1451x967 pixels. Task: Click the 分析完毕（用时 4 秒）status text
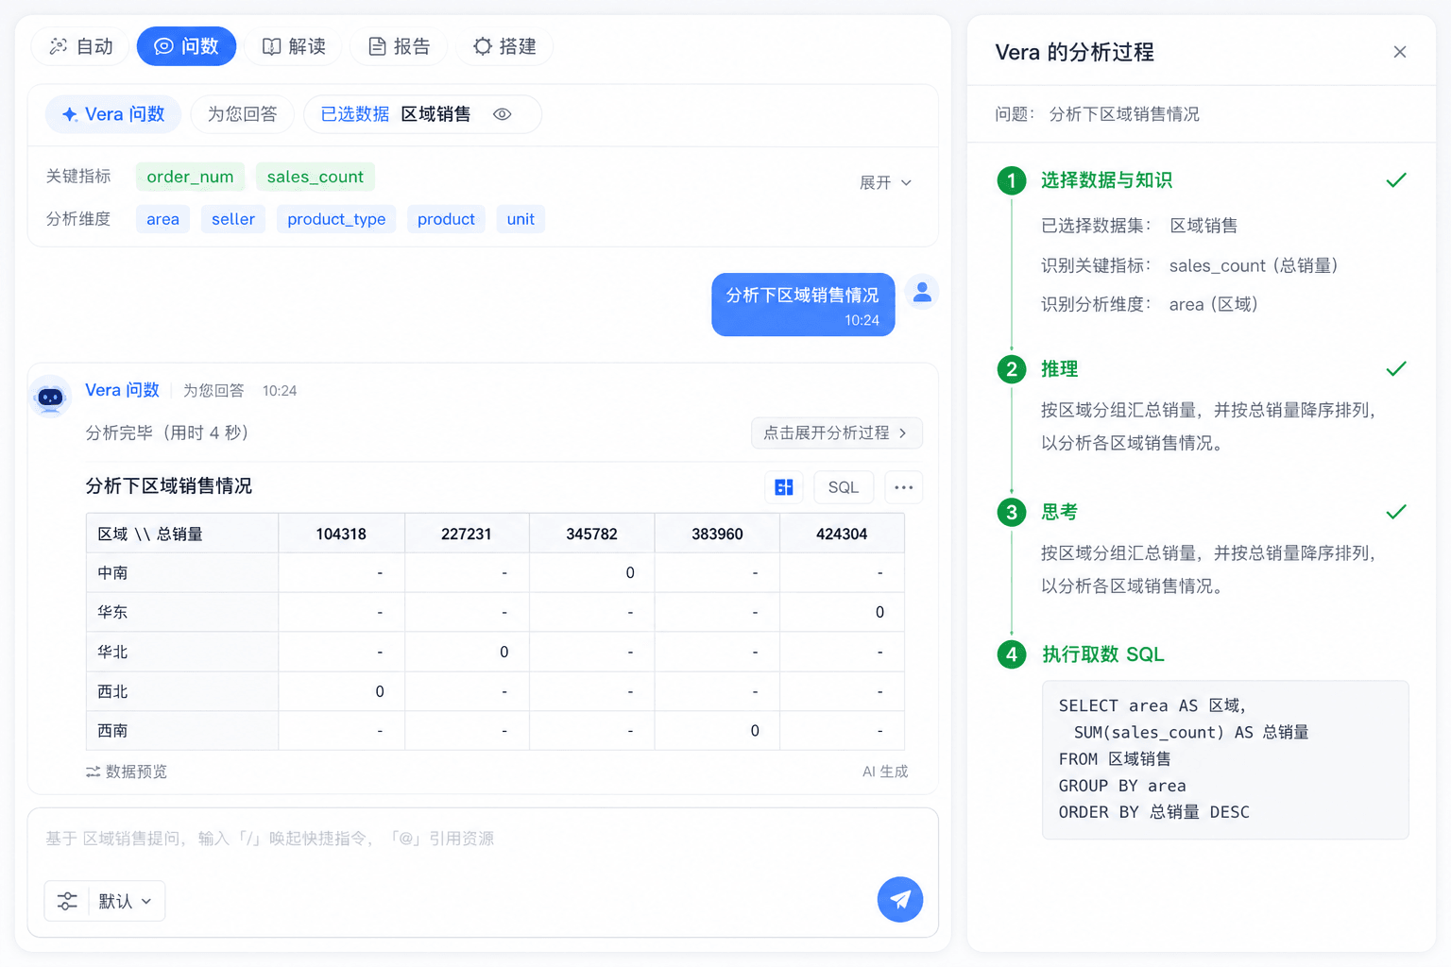point(167,433)
